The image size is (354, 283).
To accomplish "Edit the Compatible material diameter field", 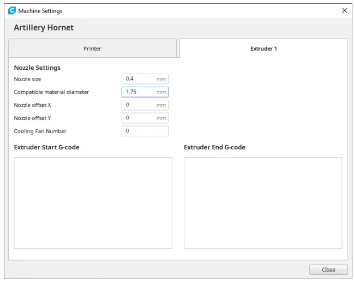I will (x=145, y=92).
